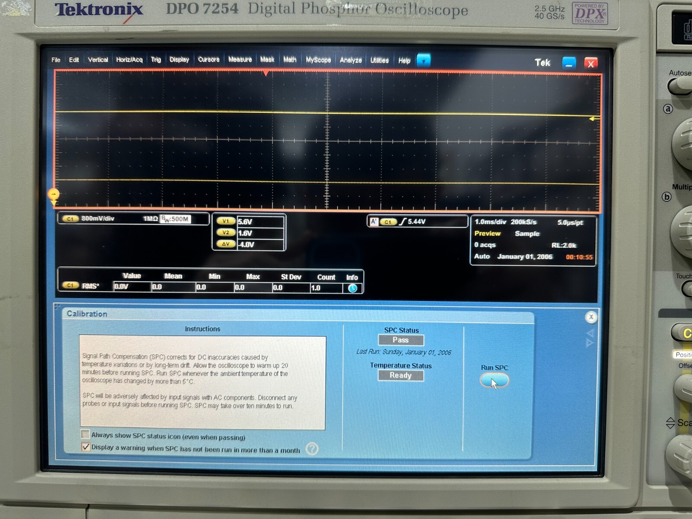Click the BW:500M bandwidth readout
This screenshot has width=692, height=519.
point(175,219)
